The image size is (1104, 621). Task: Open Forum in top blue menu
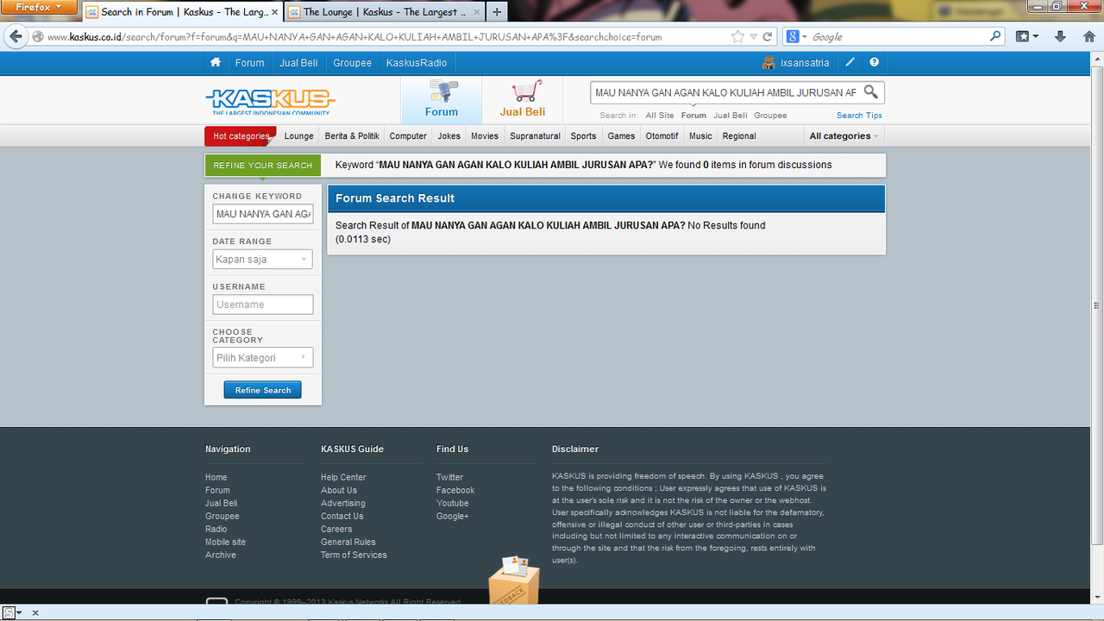[x=250, y=62]
